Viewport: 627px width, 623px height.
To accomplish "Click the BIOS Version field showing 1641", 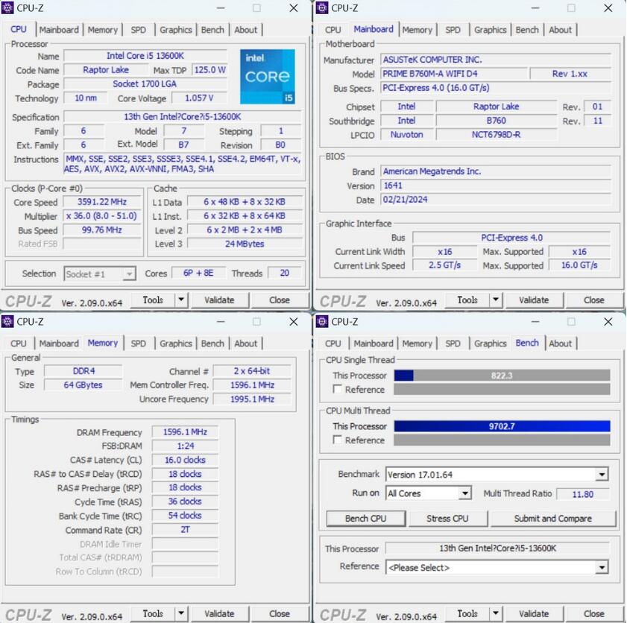I will point(495,186).
